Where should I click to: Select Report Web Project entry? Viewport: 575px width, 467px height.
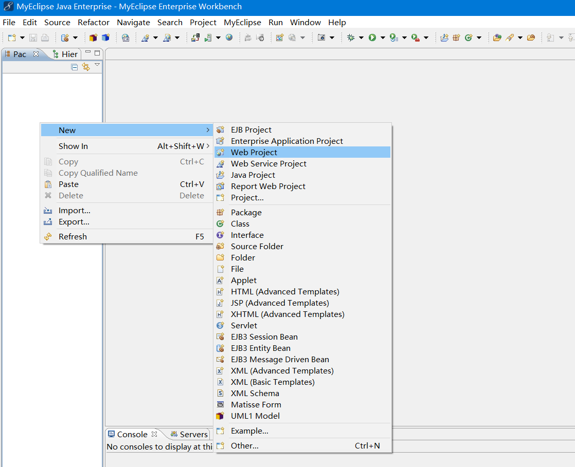click(x=302, y=186)
